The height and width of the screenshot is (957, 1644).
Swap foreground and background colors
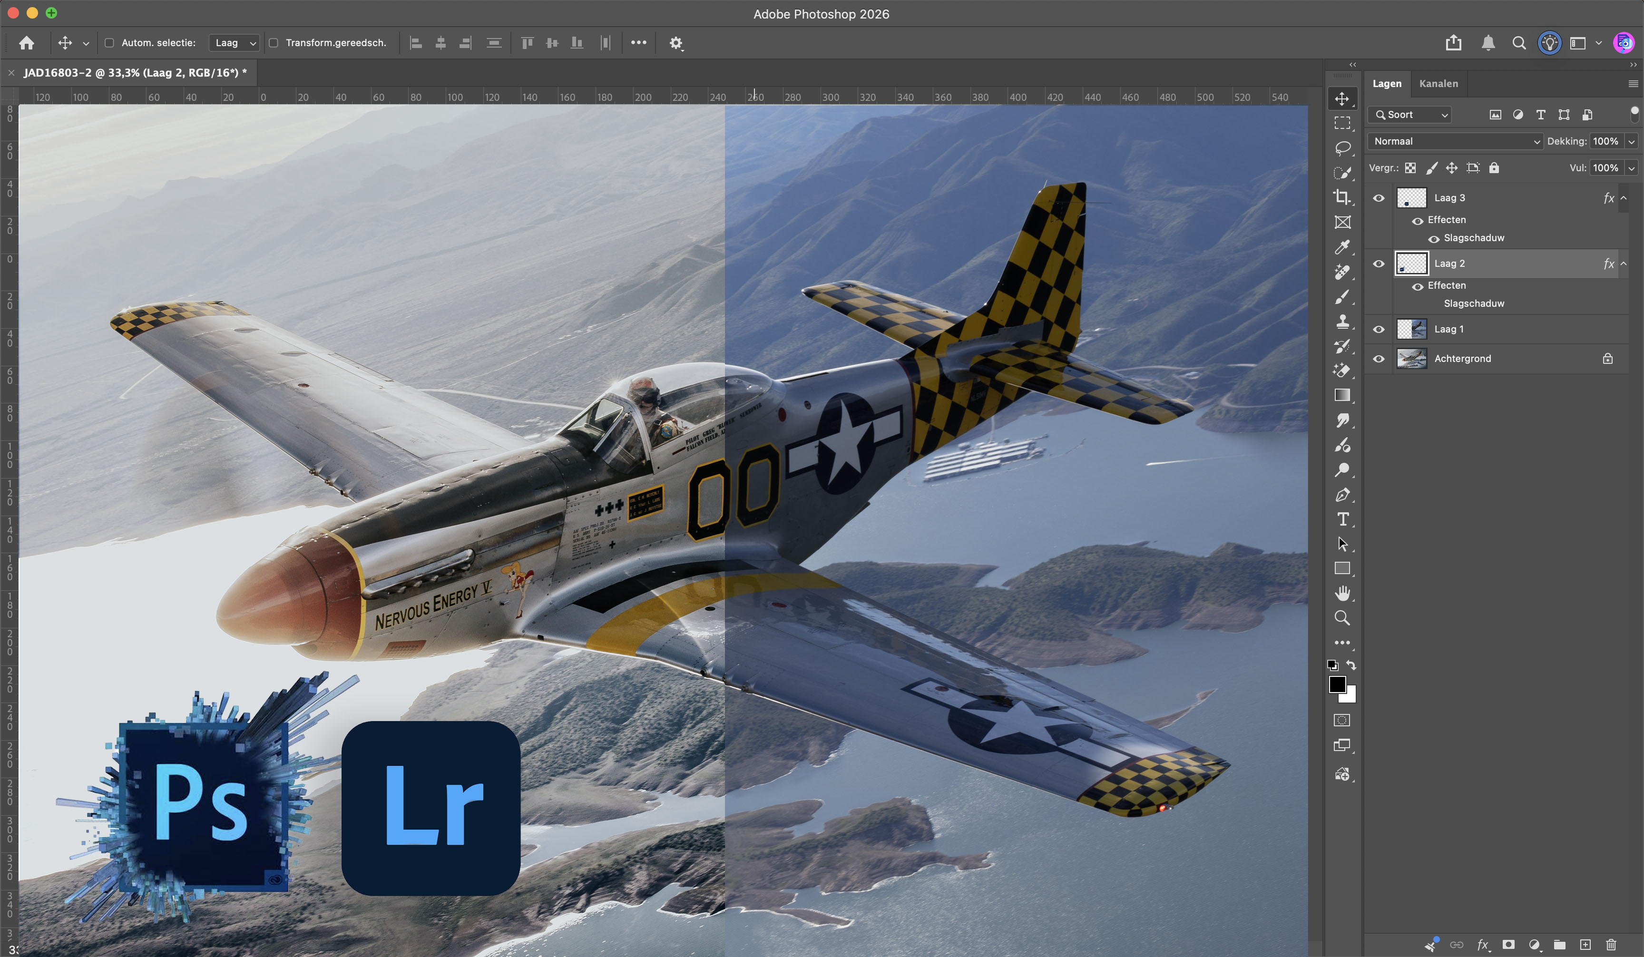tap(1351, 665)
